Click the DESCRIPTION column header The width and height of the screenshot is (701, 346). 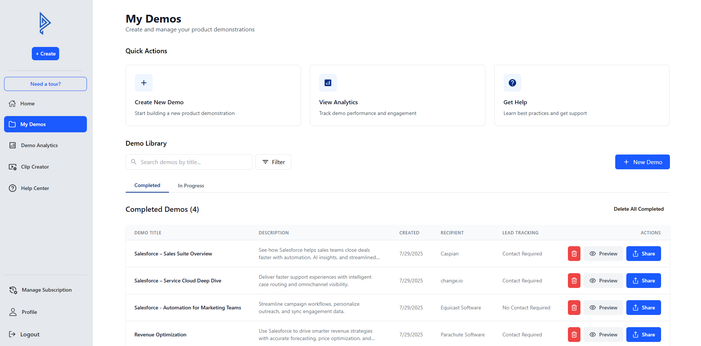click(274, 233)
